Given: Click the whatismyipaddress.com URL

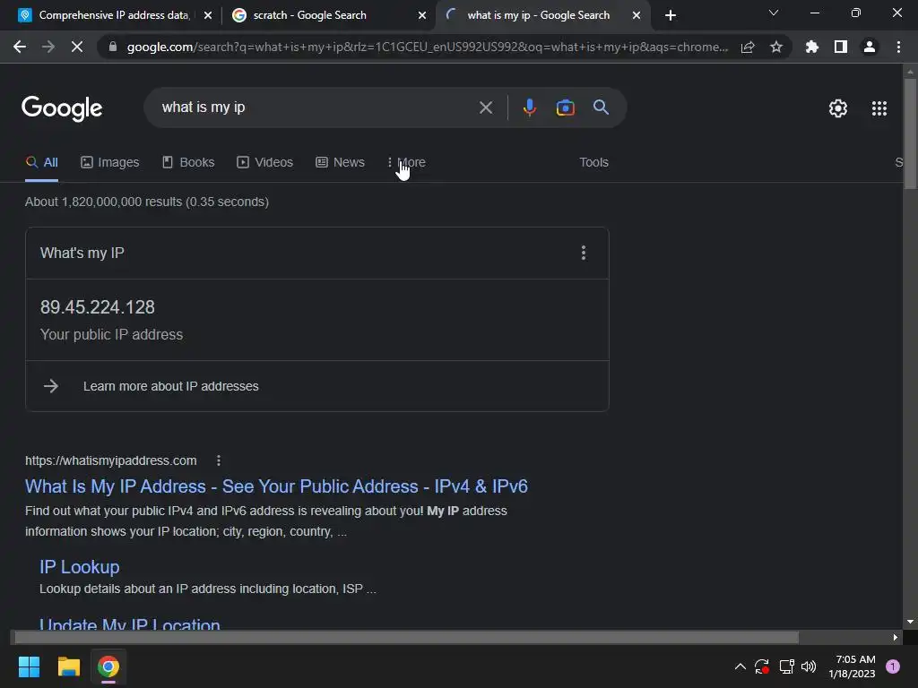Looking at the screenshot, I should tap(110, 460).
